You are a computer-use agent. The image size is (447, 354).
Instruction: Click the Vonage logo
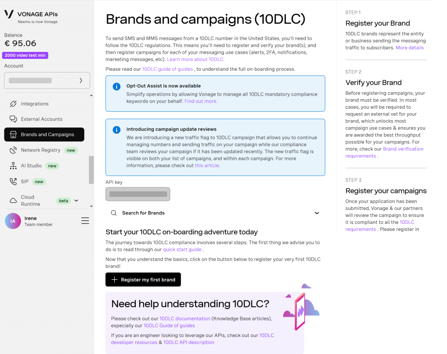[x=9, y=14]
